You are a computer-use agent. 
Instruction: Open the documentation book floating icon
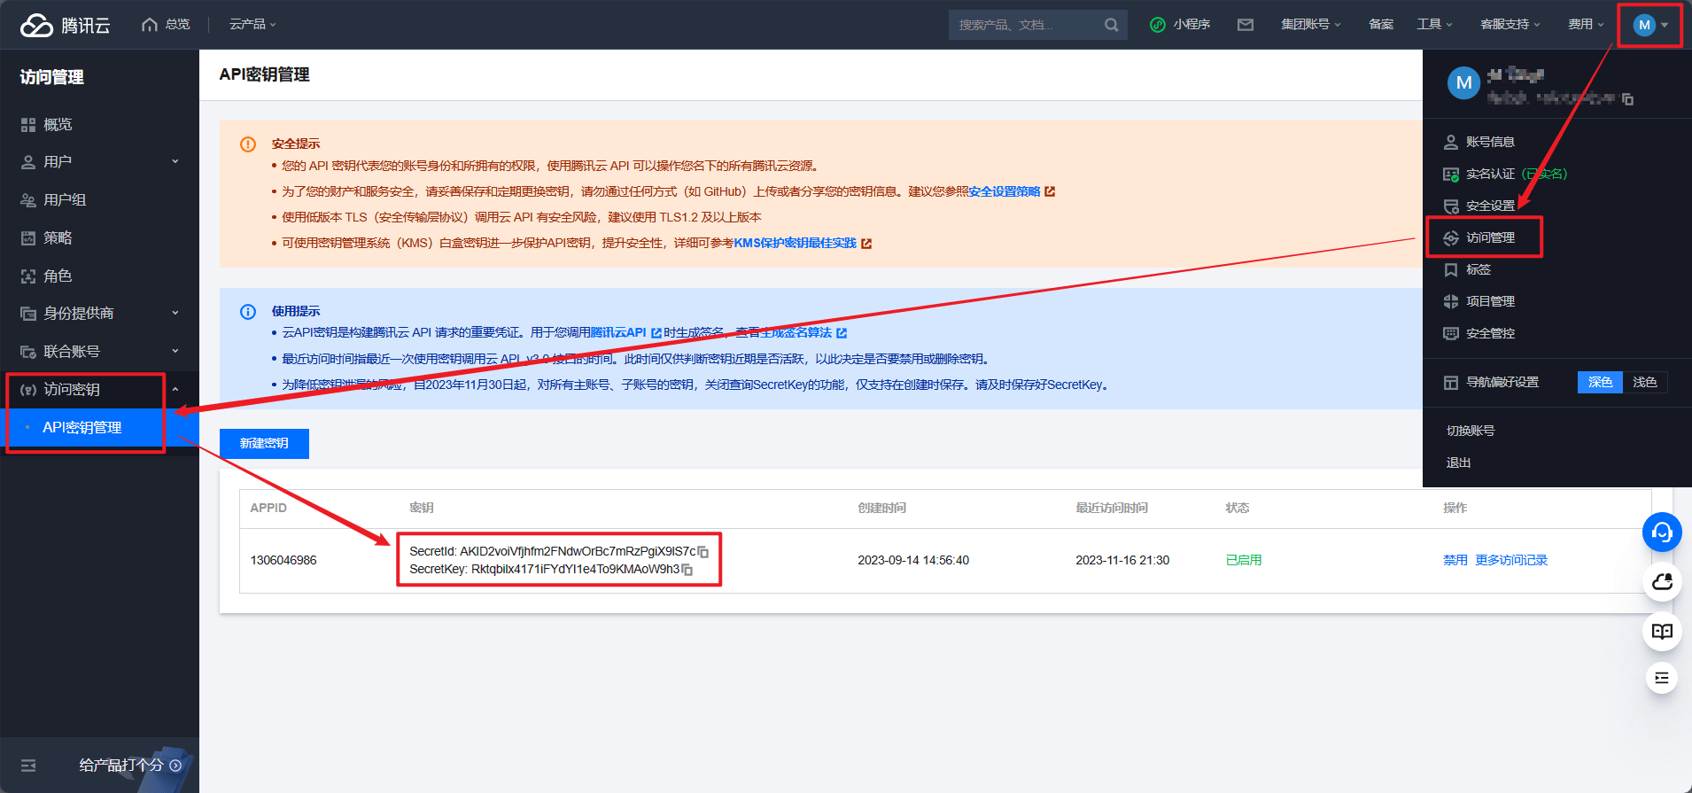pos(1661,631)
